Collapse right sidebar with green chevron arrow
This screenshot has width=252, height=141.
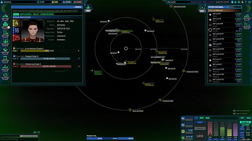pos(248,8)
